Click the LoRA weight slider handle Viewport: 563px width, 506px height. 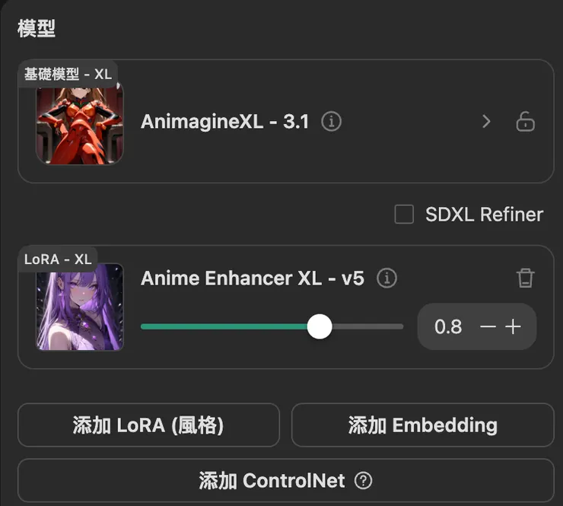point(320,326)
